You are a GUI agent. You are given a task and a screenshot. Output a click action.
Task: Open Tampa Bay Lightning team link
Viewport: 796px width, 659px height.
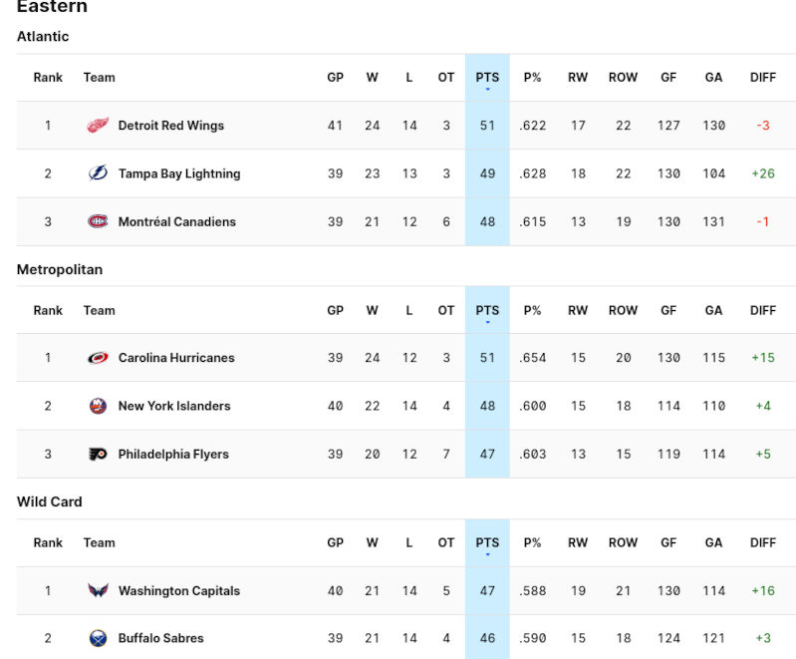pyautogui.click(x=179, y=173)
